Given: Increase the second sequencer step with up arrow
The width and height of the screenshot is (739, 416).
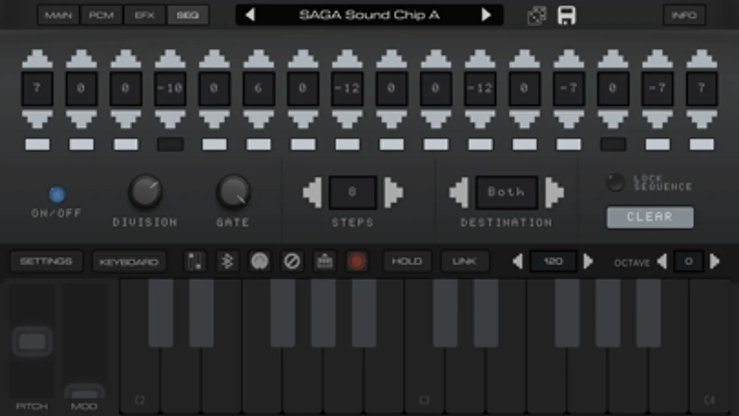Looking at the screenshot, I should 81,59.
